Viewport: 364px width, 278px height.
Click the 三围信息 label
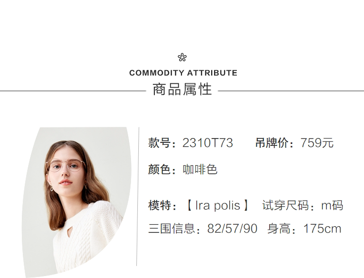[x=171, y=229]
